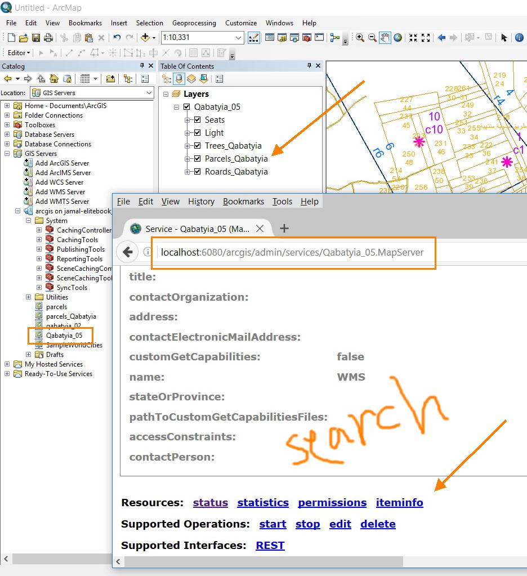Collapse the System folder in Catalog

tap(28, 220)
